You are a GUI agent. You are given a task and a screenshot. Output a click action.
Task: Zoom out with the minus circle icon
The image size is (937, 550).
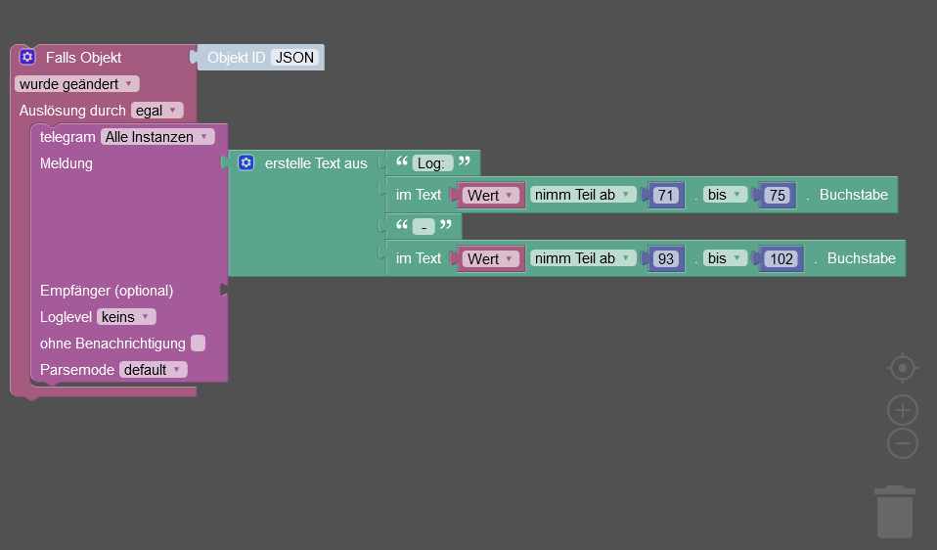(x=903, y=443)
